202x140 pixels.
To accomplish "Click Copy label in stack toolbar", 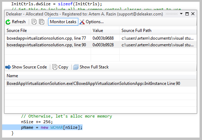I will pos(63,67).
